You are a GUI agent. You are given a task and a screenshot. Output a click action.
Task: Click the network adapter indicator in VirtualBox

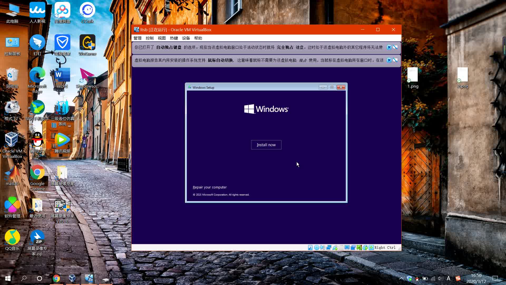329,248
